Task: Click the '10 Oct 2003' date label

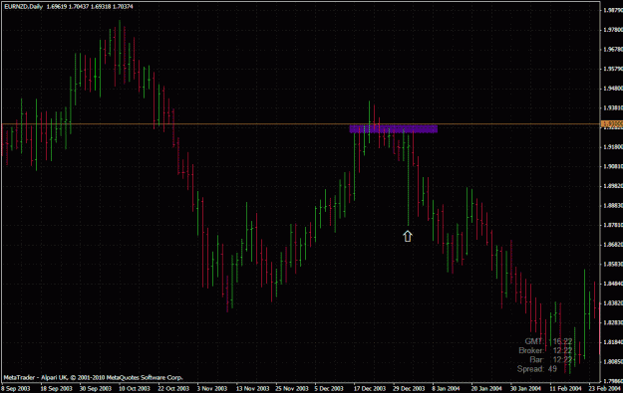Action: coord(135,388)
